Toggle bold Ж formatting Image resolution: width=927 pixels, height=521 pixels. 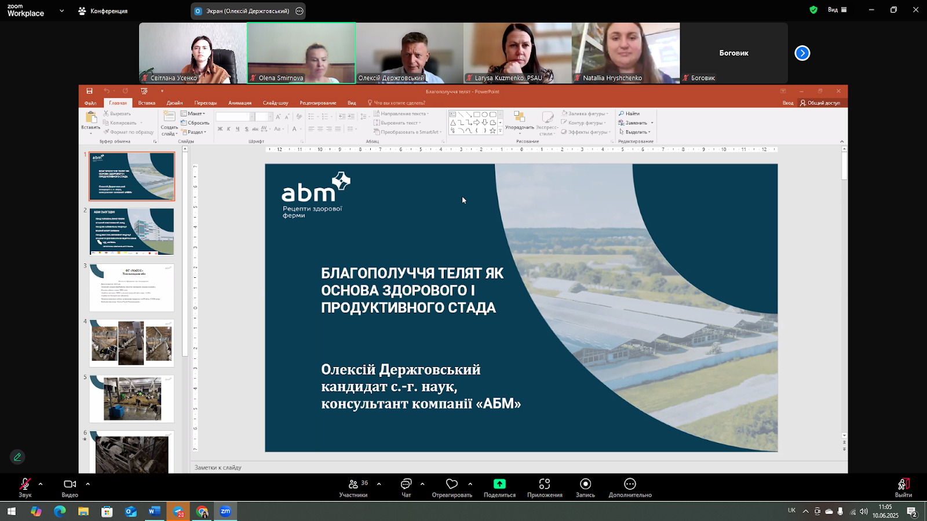[220, 129]
